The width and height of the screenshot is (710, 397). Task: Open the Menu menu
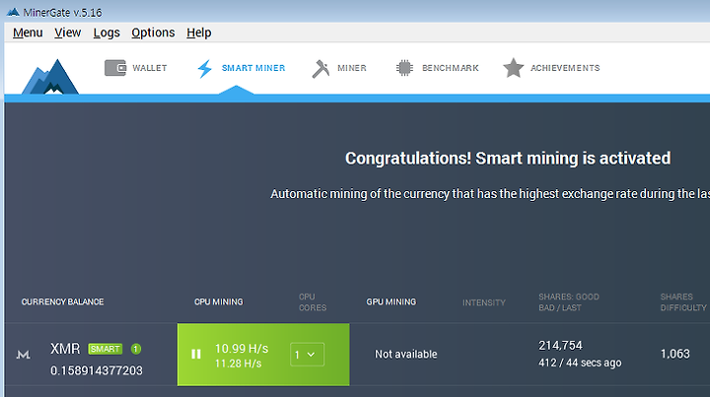pos(28,33)
